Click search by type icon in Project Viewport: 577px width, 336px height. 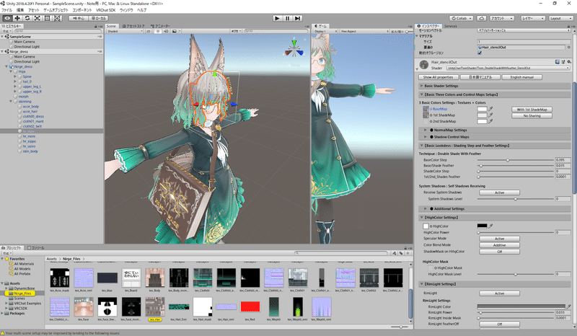[395, 253]
